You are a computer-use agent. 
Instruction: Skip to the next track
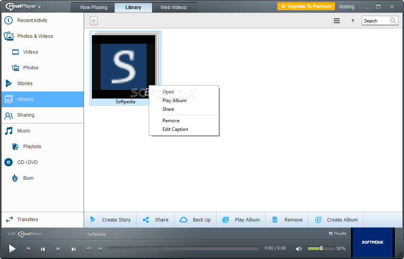(x=73, y=249)
